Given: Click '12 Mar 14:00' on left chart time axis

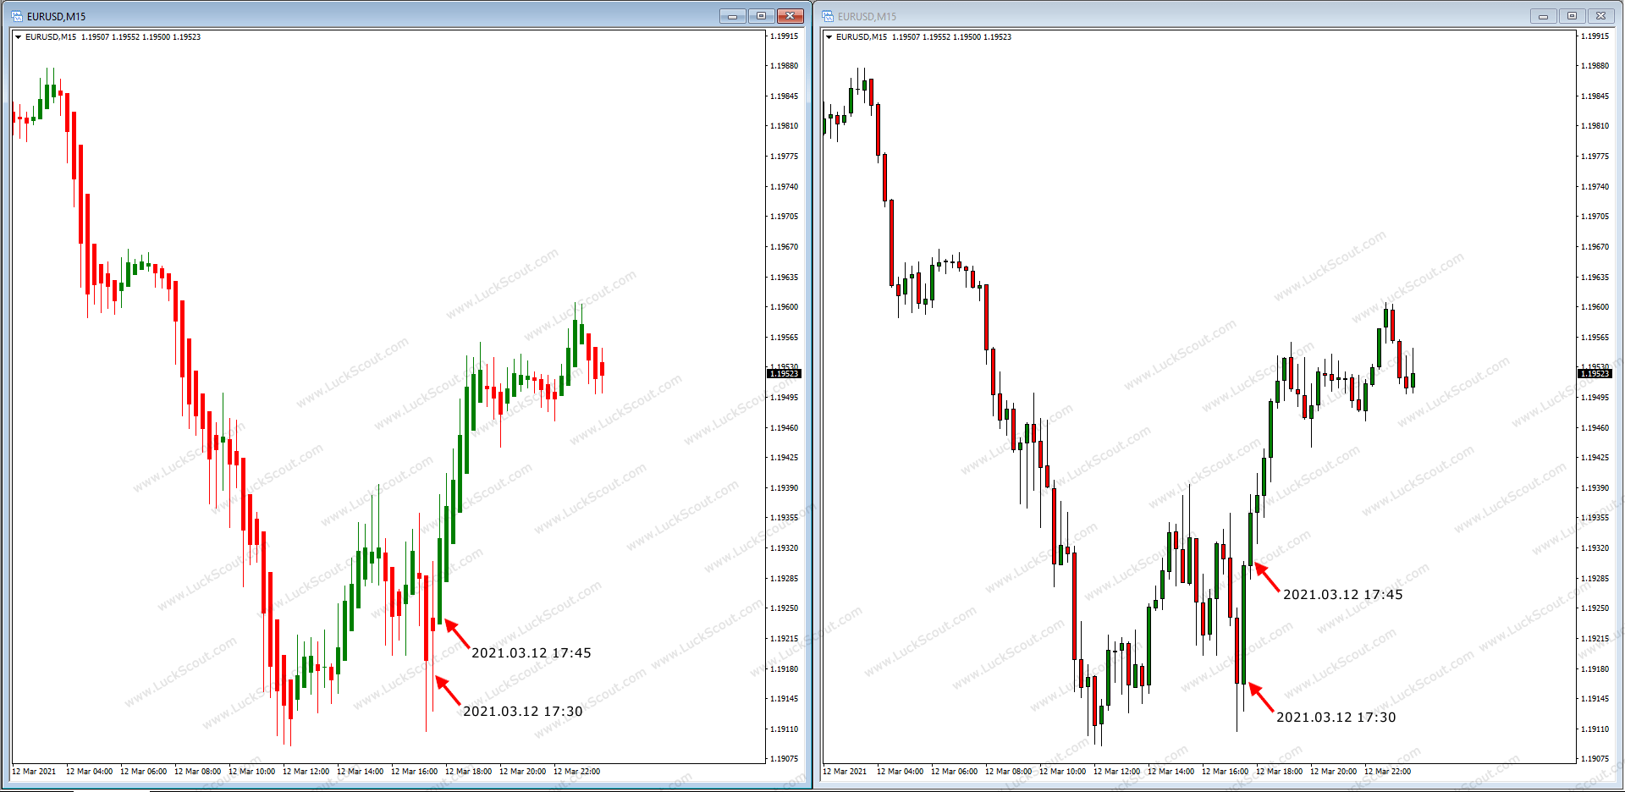Looking at the screenshot, I should (x=360, y=772).
